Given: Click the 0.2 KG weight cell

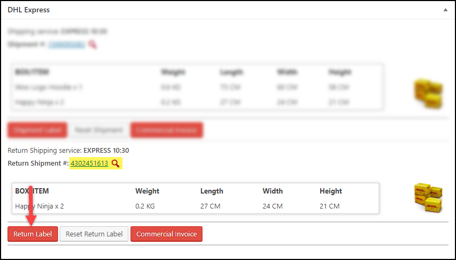Looking at the screenshot, I should (x=145, y=206).
